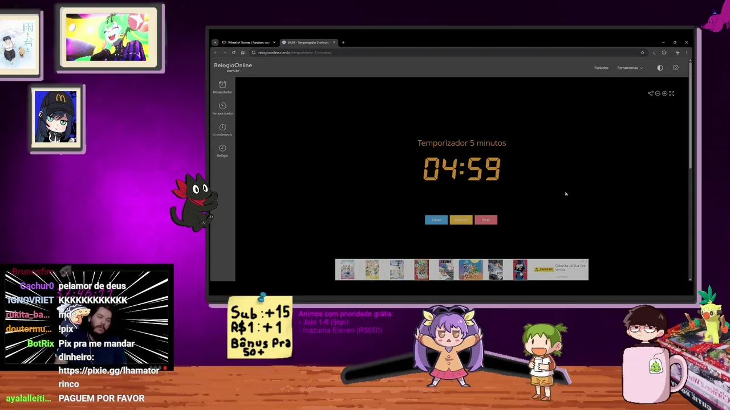Click the share timer icon
This screenshot has height=410, width=730.
coord(650,93)
